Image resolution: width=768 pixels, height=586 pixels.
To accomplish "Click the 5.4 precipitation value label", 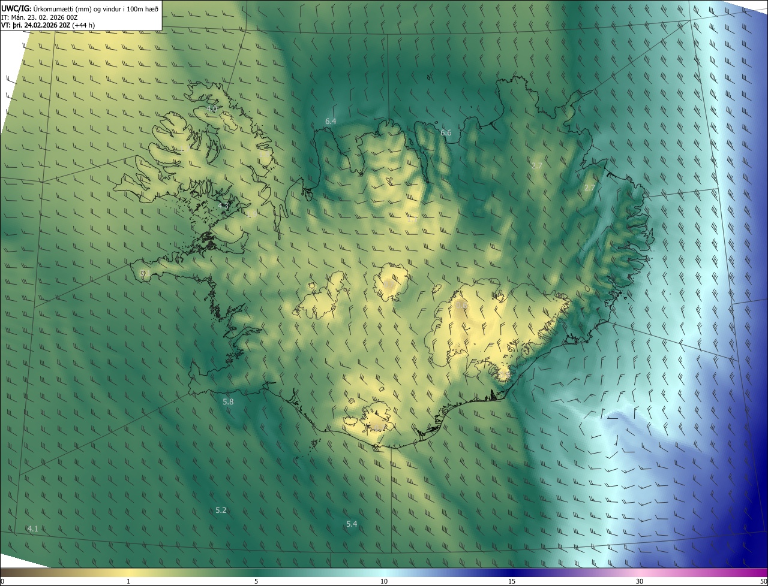I will pos(352,524).
